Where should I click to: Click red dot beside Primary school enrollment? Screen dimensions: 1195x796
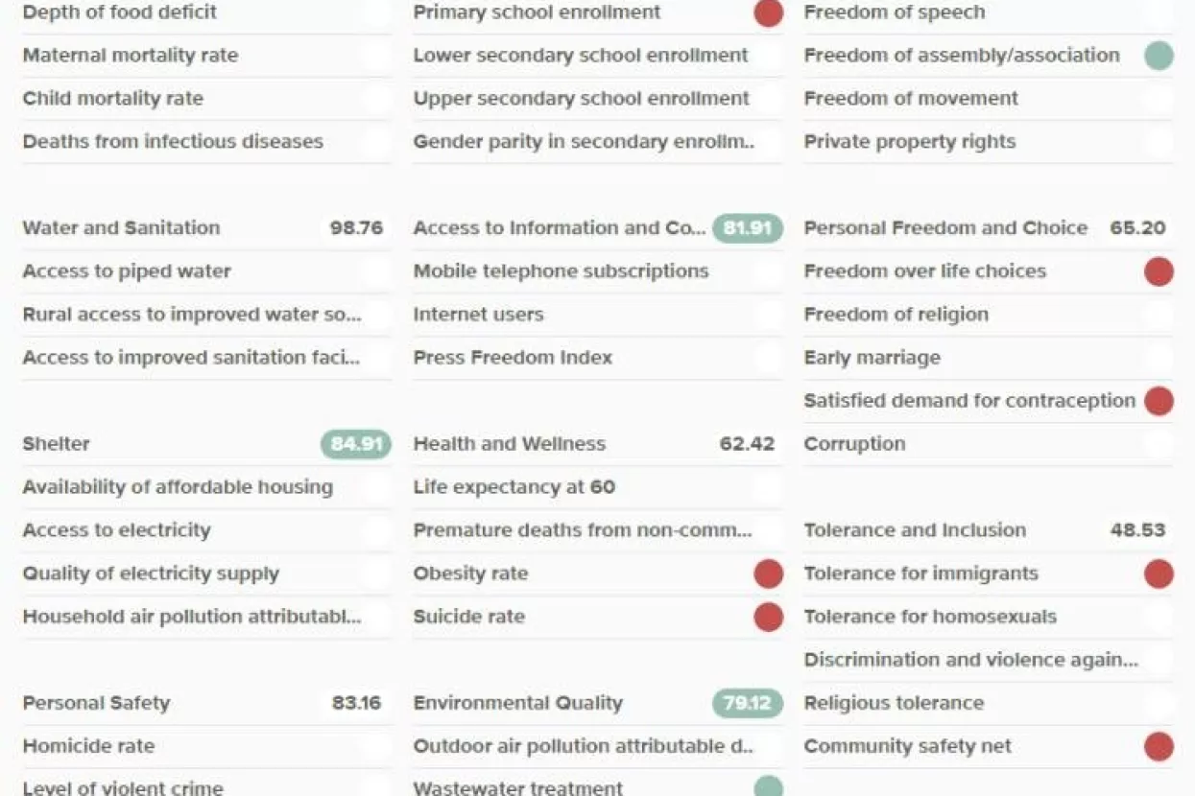[768, 12]
